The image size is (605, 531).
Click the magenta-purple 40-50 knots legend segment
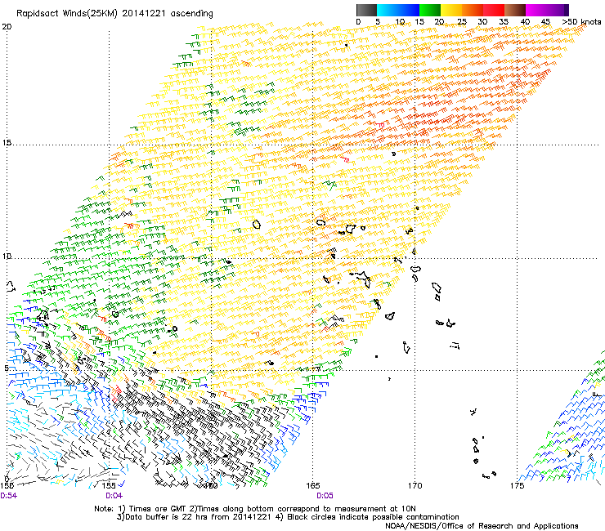pyautogui.click(x=547, y=10)
